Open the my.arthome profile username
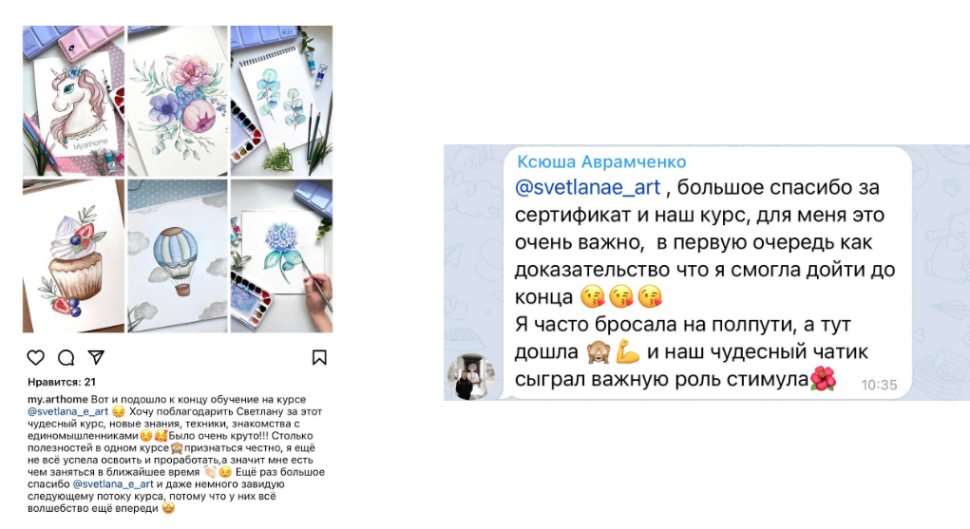The height and width of the screenshot is (529, 970). pos(58,400)
